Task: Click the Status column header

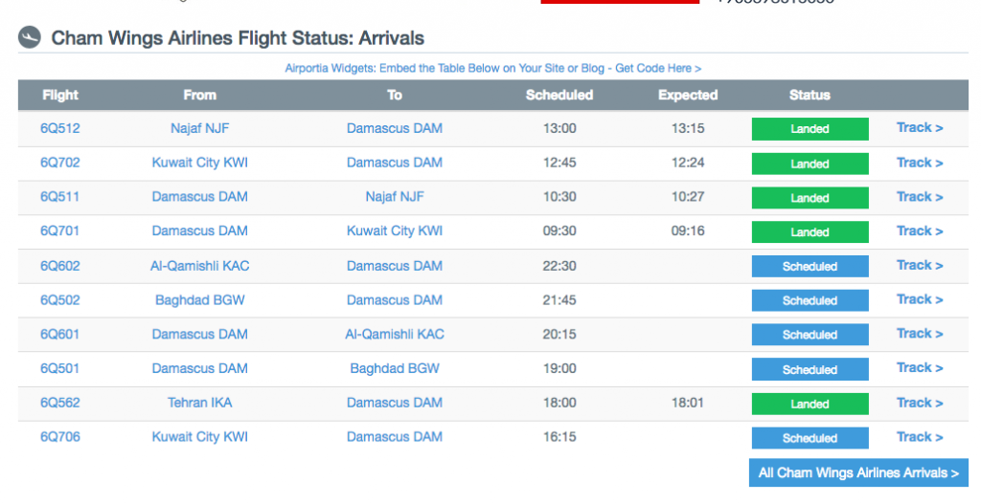Action: pos(810,95)
